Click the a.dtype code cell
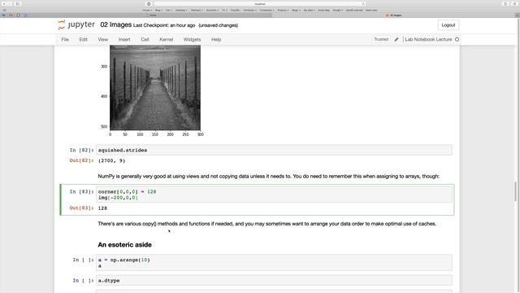This screenshot has height=293, width=520. tap(274, 280)
